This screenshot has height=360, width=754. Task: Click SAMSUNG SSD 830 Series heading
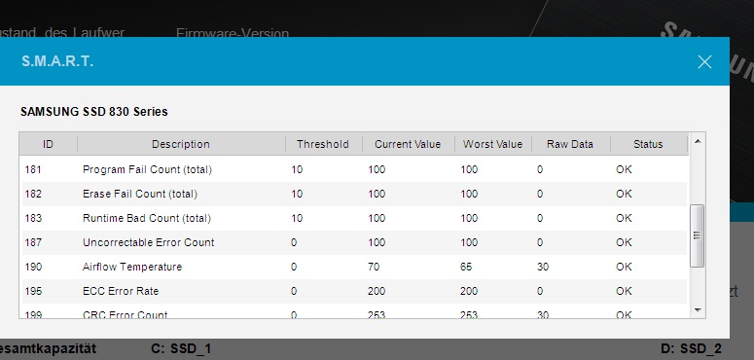click(x=94, y=112)
